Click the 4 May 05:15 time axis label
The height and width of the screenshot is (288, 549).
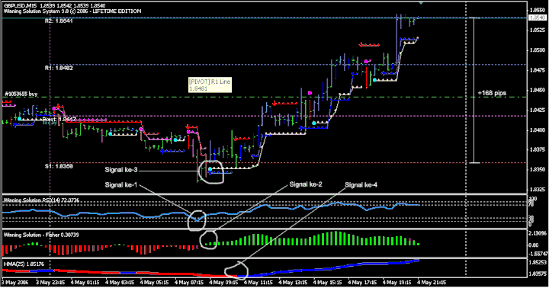tap(154, 283)
